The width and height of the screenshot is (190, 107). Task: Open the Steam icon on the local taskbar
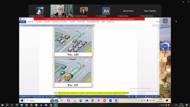click(x=41, y=105)
